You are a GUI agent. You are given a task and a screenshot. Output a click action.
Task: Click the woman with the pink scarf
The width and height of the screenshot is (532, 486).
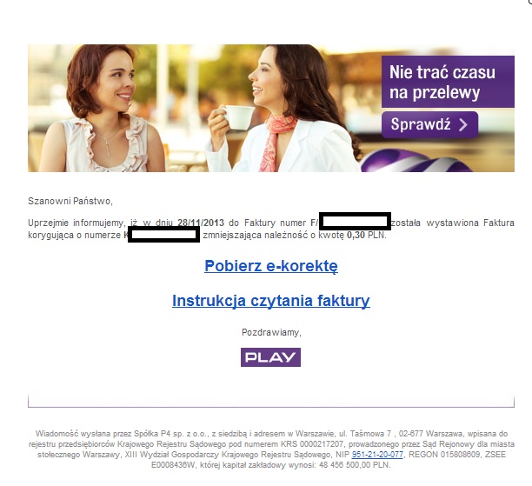click(282, 109)
